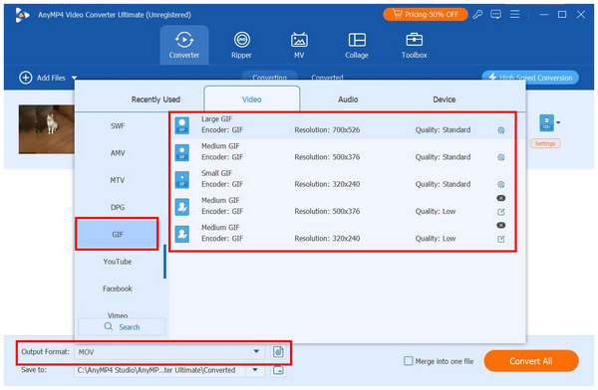Screen dimensions: 598x390
Task: Click the orange Settings button
Action: pos(545,143)
